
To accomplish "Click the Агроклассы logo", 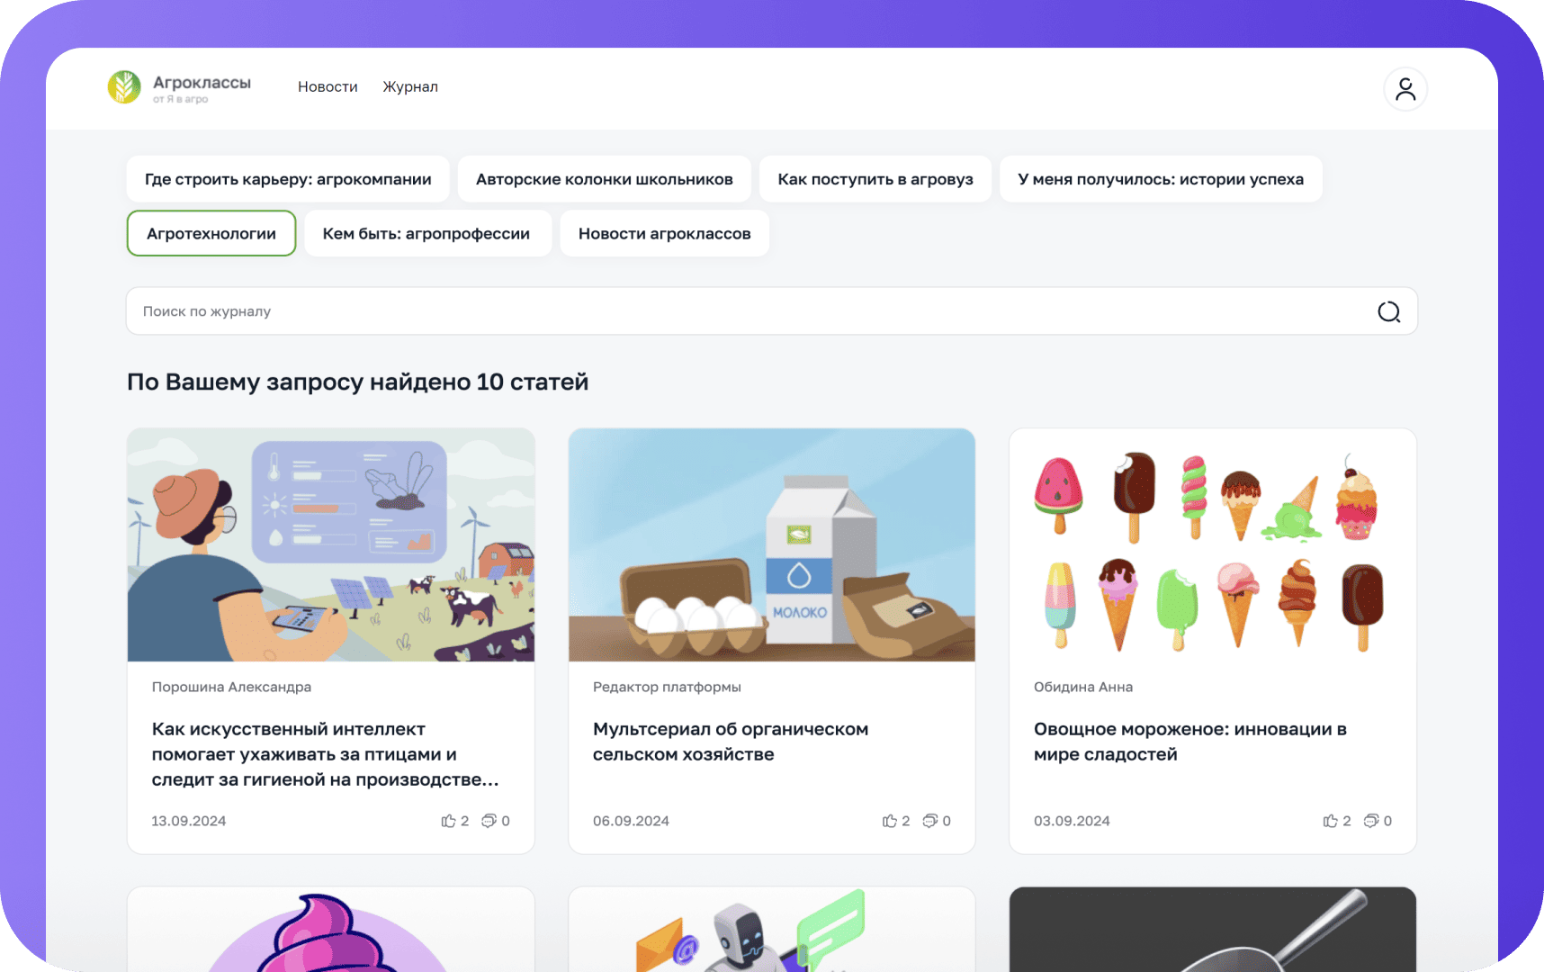I will [x=180, y=88].
